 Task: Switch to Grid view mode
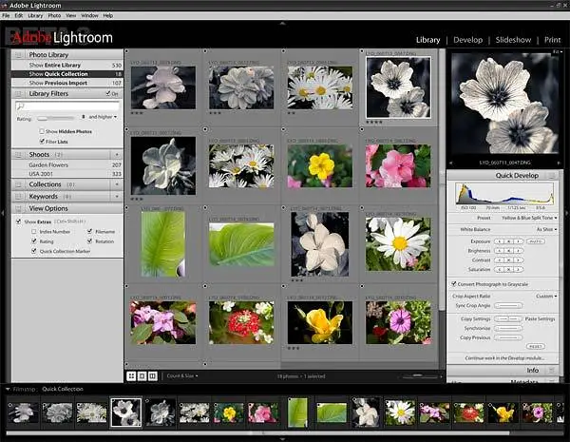(x=131, y=375)
